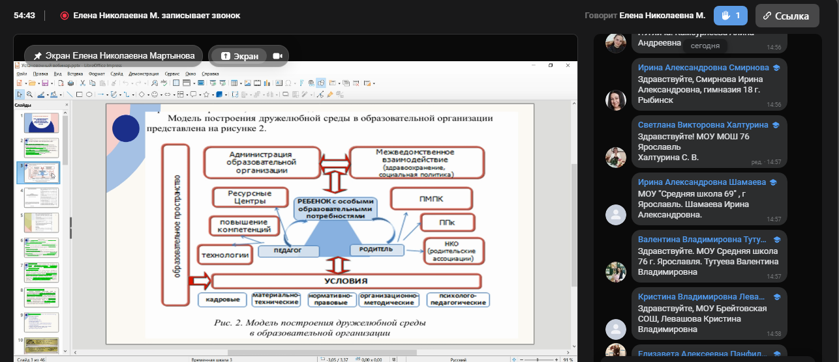Image resolution: width=839 pixels, height=362 pixels.
Task: Click the zoom slider in the status bar
Action: (538, 359)
